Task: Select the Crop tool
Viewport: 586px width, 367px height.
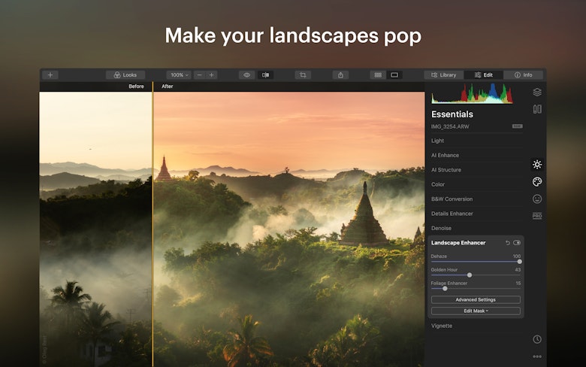Action: [x=303, y=74]
